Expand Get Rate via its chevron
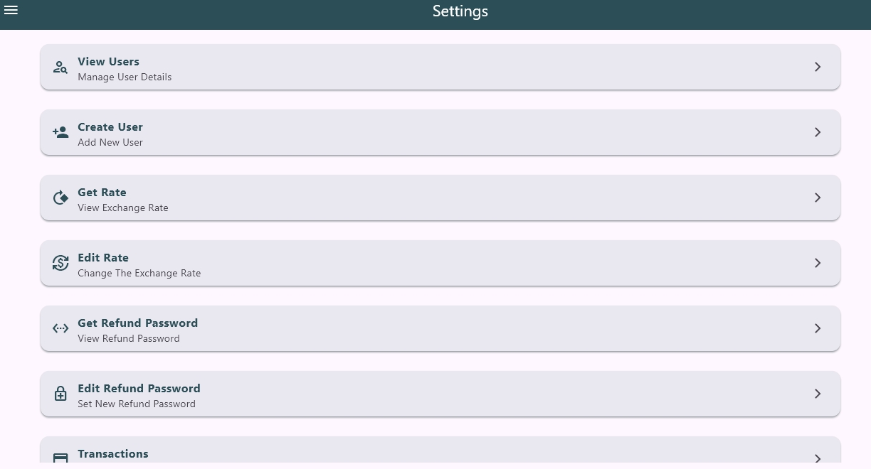871x469 pixels. click(x=818, y=198)
